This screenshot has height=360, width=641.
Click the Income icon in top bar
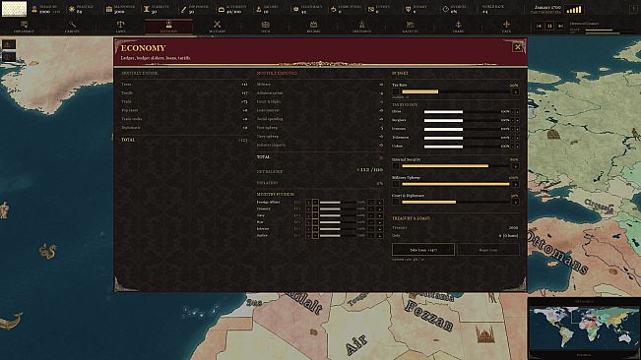(x=258, y=9)
